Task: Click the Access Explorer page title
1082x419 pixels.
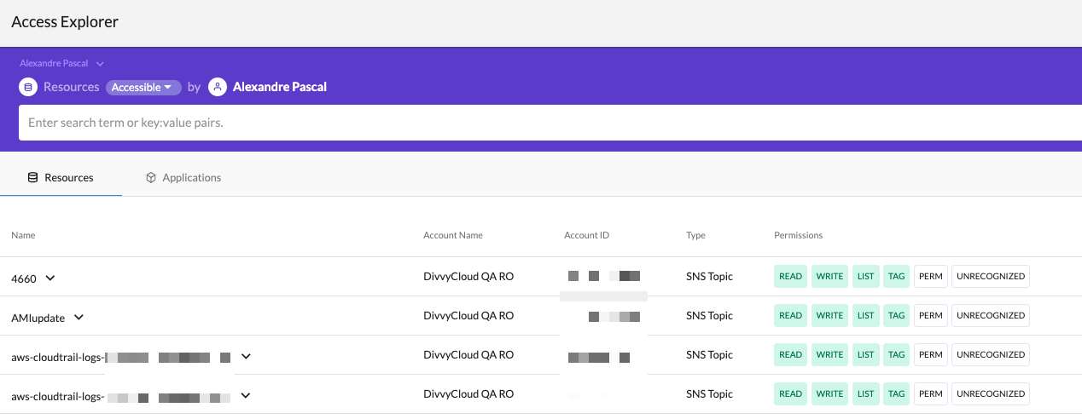Action: [x=65, y=22]
